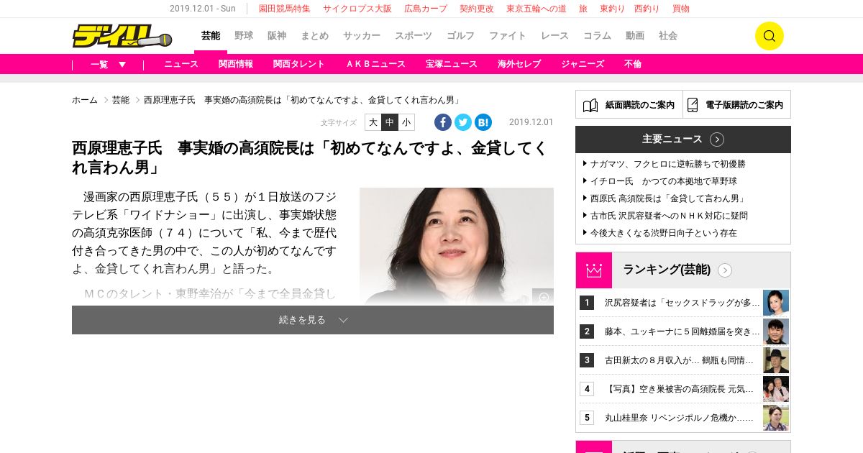Open rank 4 空き巣被害の高須院長 story
The image size is (863, 453).
680,389
